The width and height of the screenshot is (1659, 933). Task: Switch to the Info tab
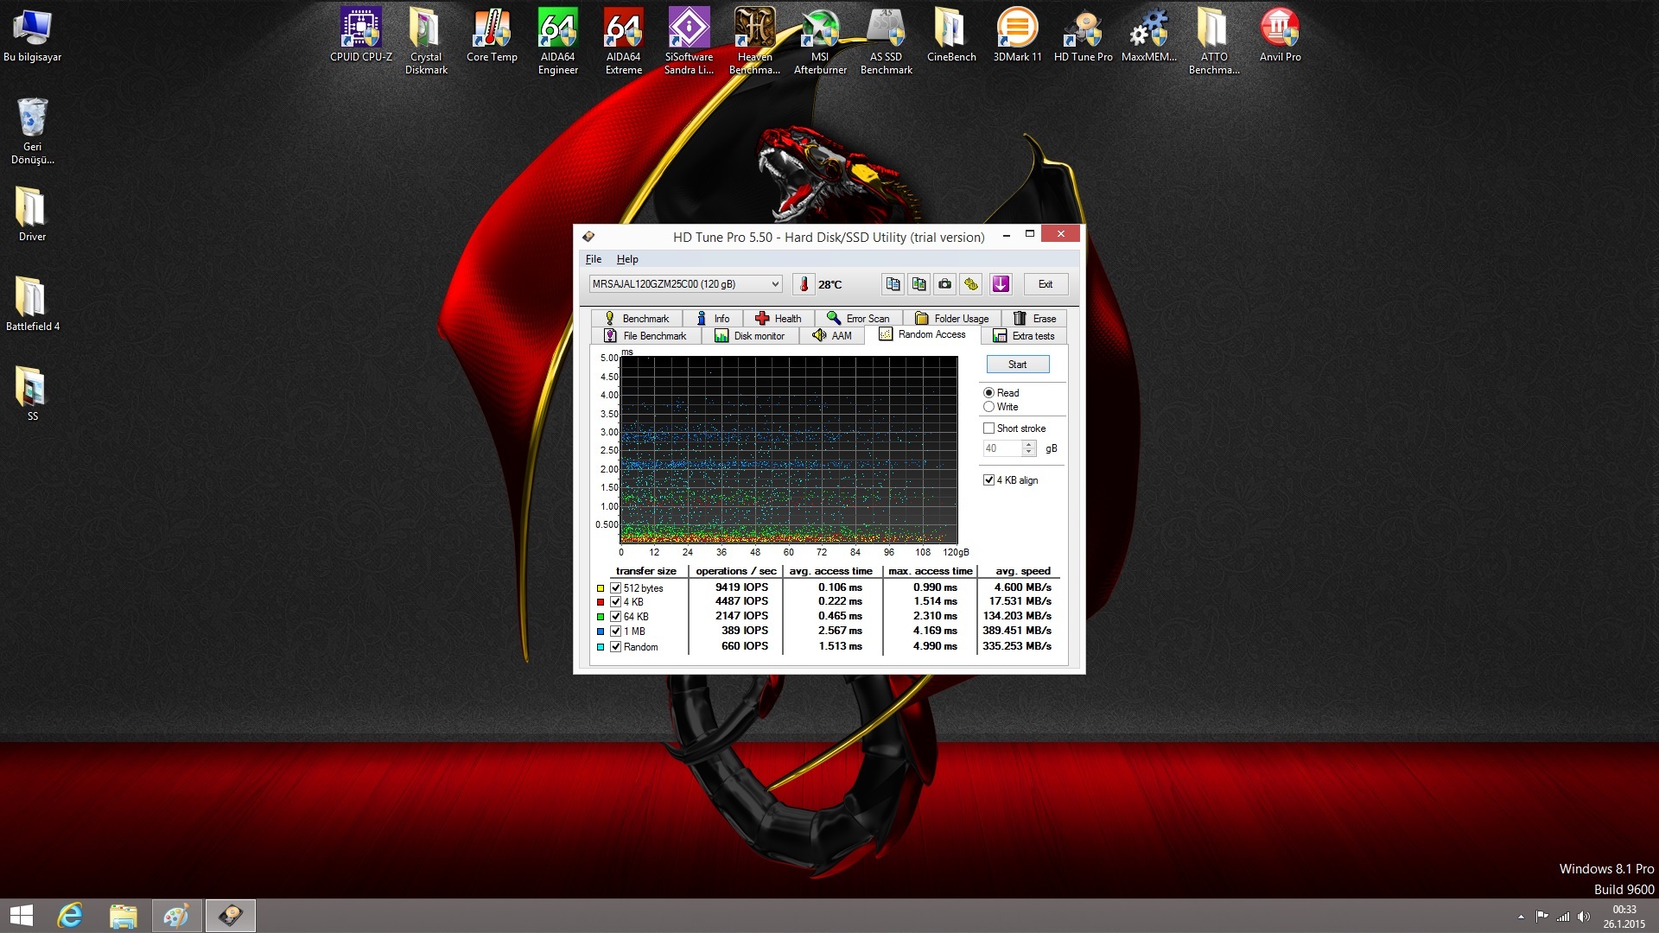[713, 319]
